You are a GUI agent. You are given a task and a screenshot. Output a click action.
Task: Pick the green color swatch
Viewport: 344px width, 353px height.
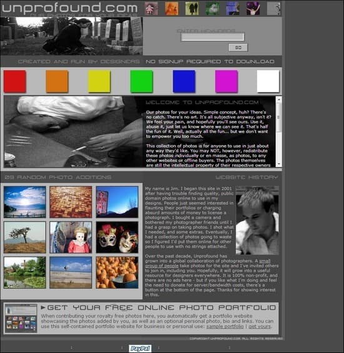(x=141, y=81)
